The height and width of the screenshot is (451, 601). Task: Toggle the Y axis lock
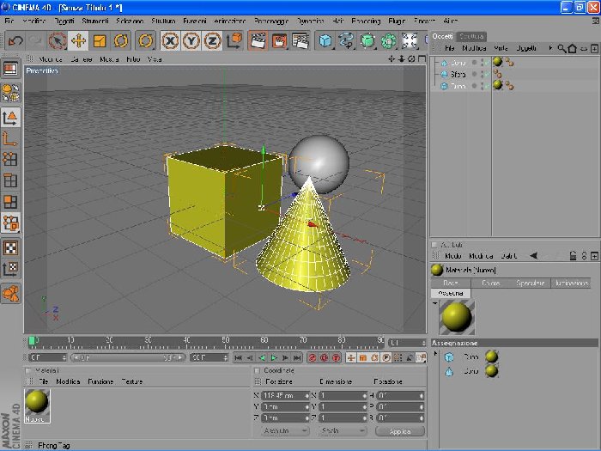click(191, 40)
